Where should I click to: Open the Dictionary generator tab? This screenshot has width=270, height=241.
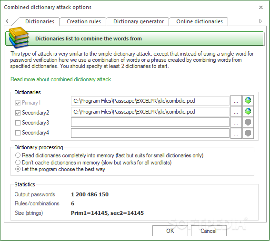(x=139, y=21)
